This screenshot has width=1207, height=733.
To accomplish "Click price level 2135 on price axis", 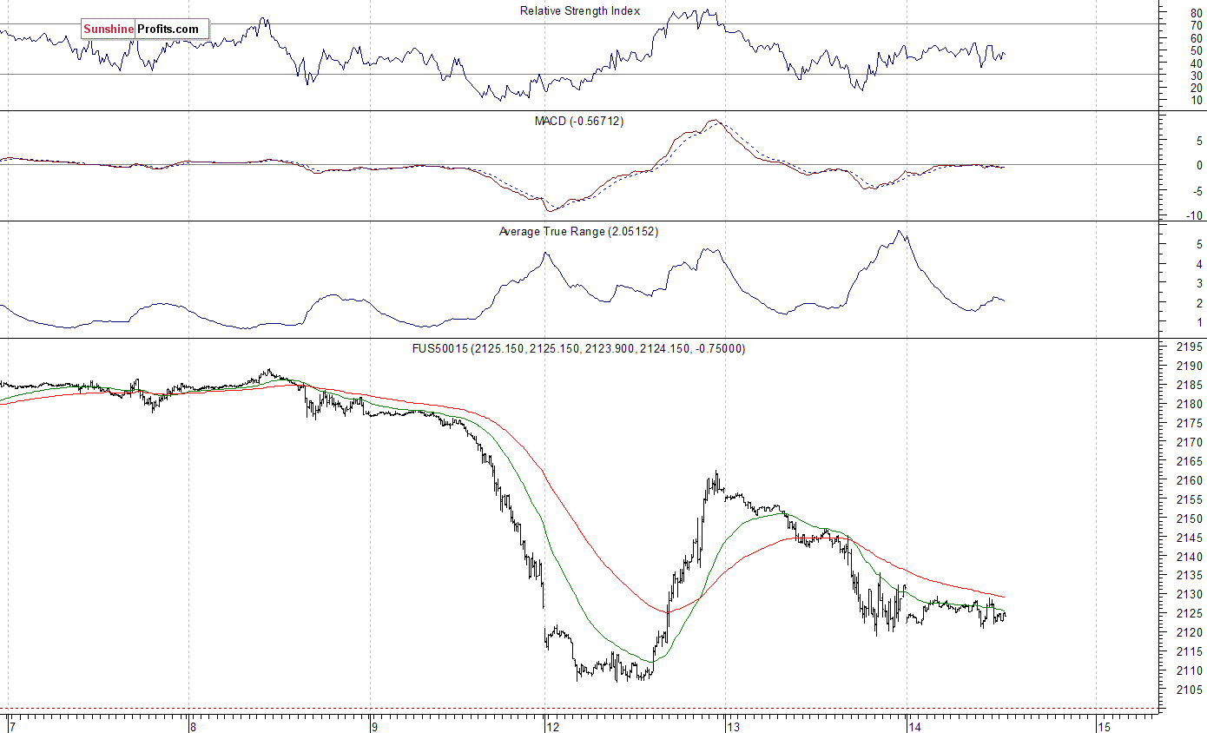I will coord(1190,576).
